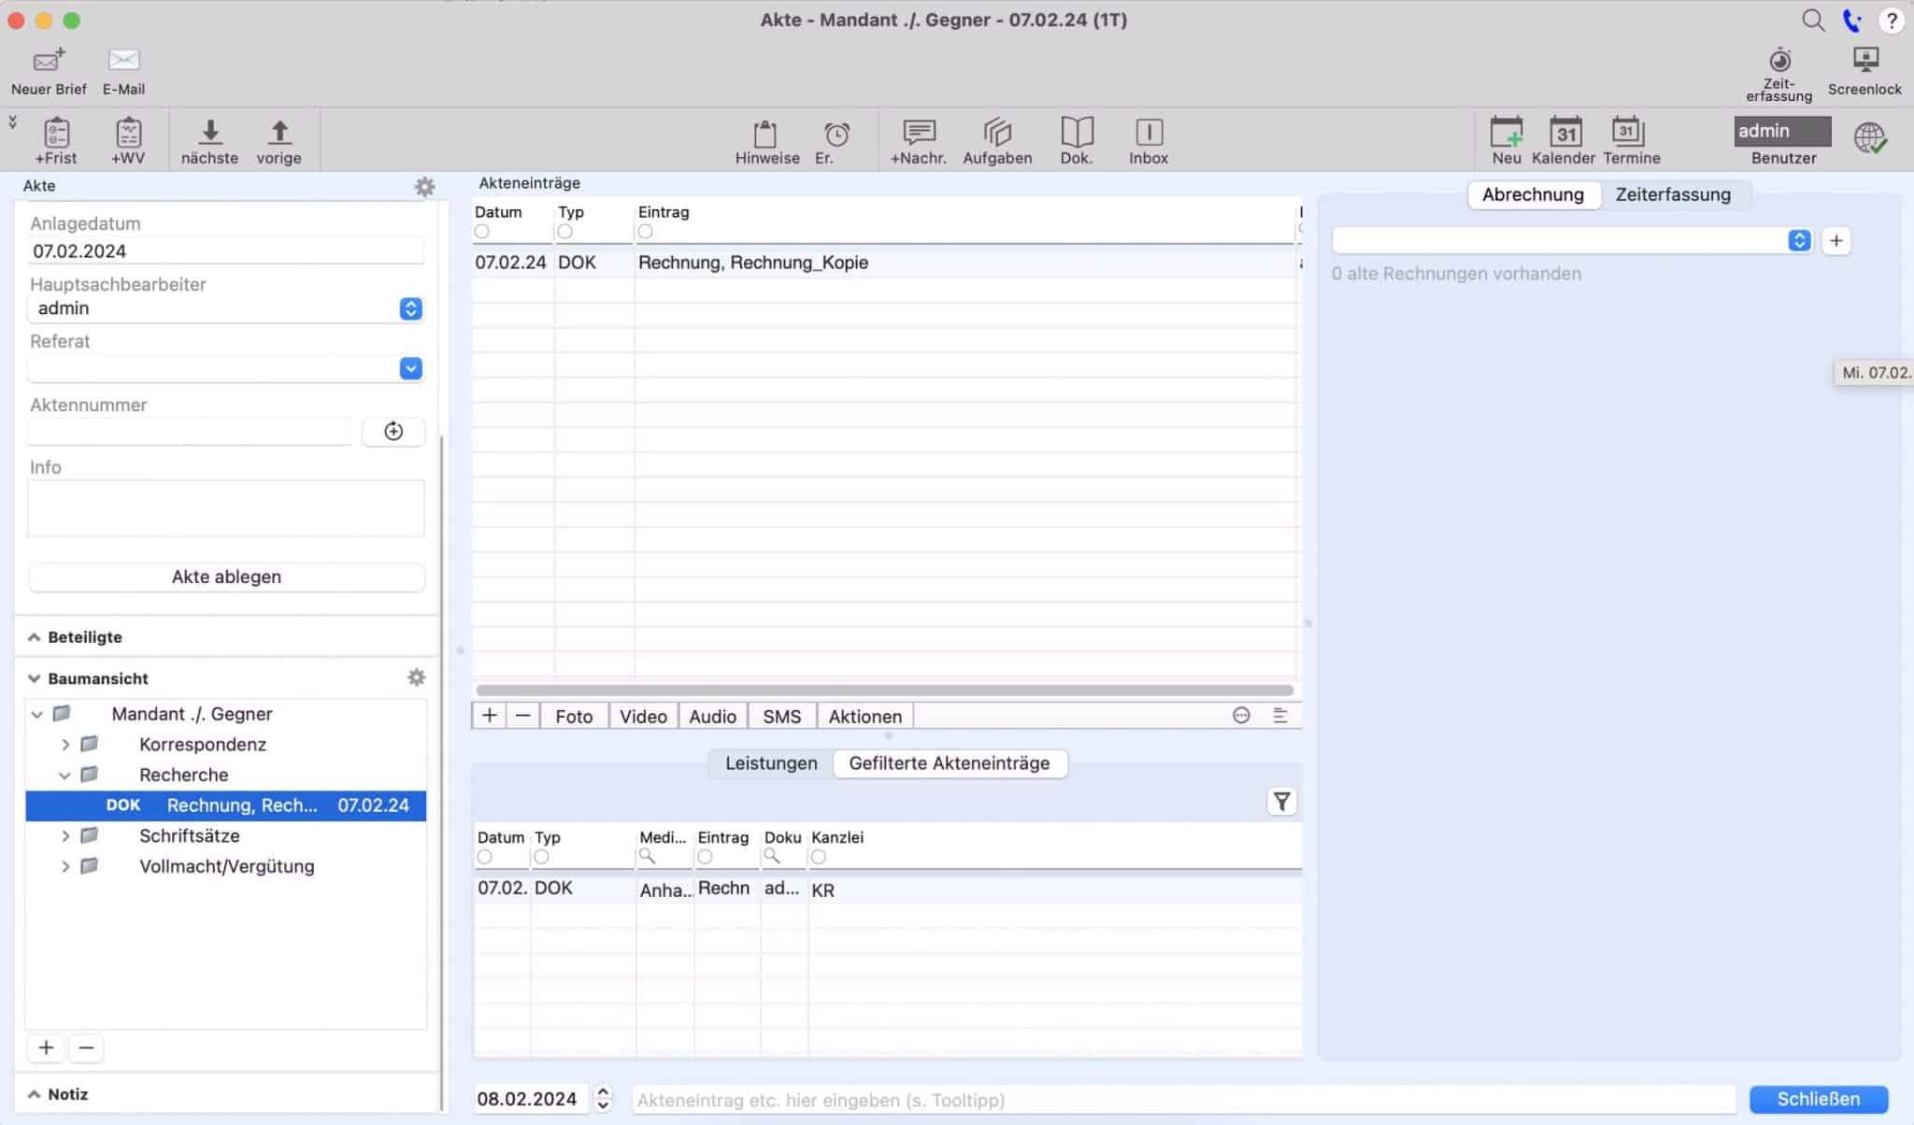Open the Referat dropdown
The width and height of the screenshot is (1914, 1125).
[410, 368]
